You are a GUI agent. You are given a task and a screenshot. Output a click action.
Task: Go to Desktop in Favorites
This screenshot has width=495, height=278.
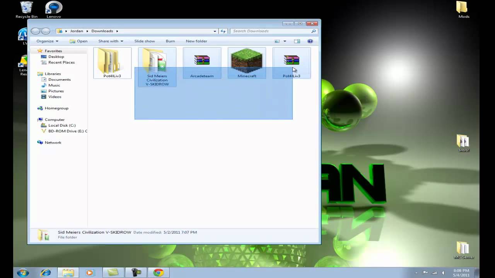pyautogui.click(x=56, y=57)
